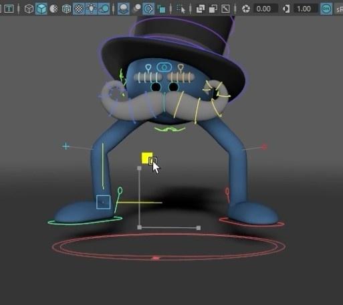Image resolution: width=343 pixels, height=305 pixels.
Task: Click the exposure value field 0.00
Action: [265, 9]
